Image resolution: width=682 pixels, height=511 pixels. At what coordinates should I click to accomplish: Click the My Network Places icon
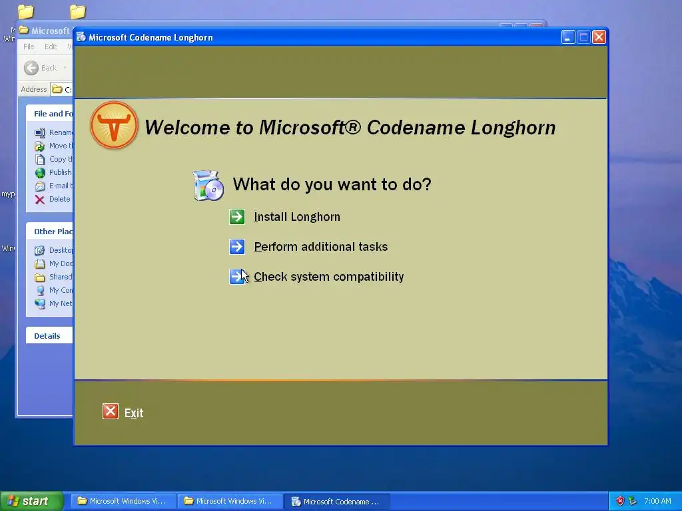point(40,303)
